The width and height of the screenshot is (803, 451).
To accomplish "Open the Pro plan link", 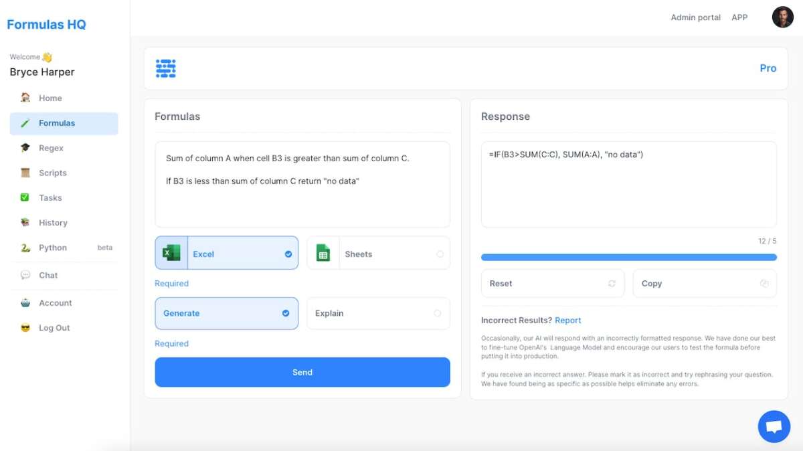I will pos(768,68).
